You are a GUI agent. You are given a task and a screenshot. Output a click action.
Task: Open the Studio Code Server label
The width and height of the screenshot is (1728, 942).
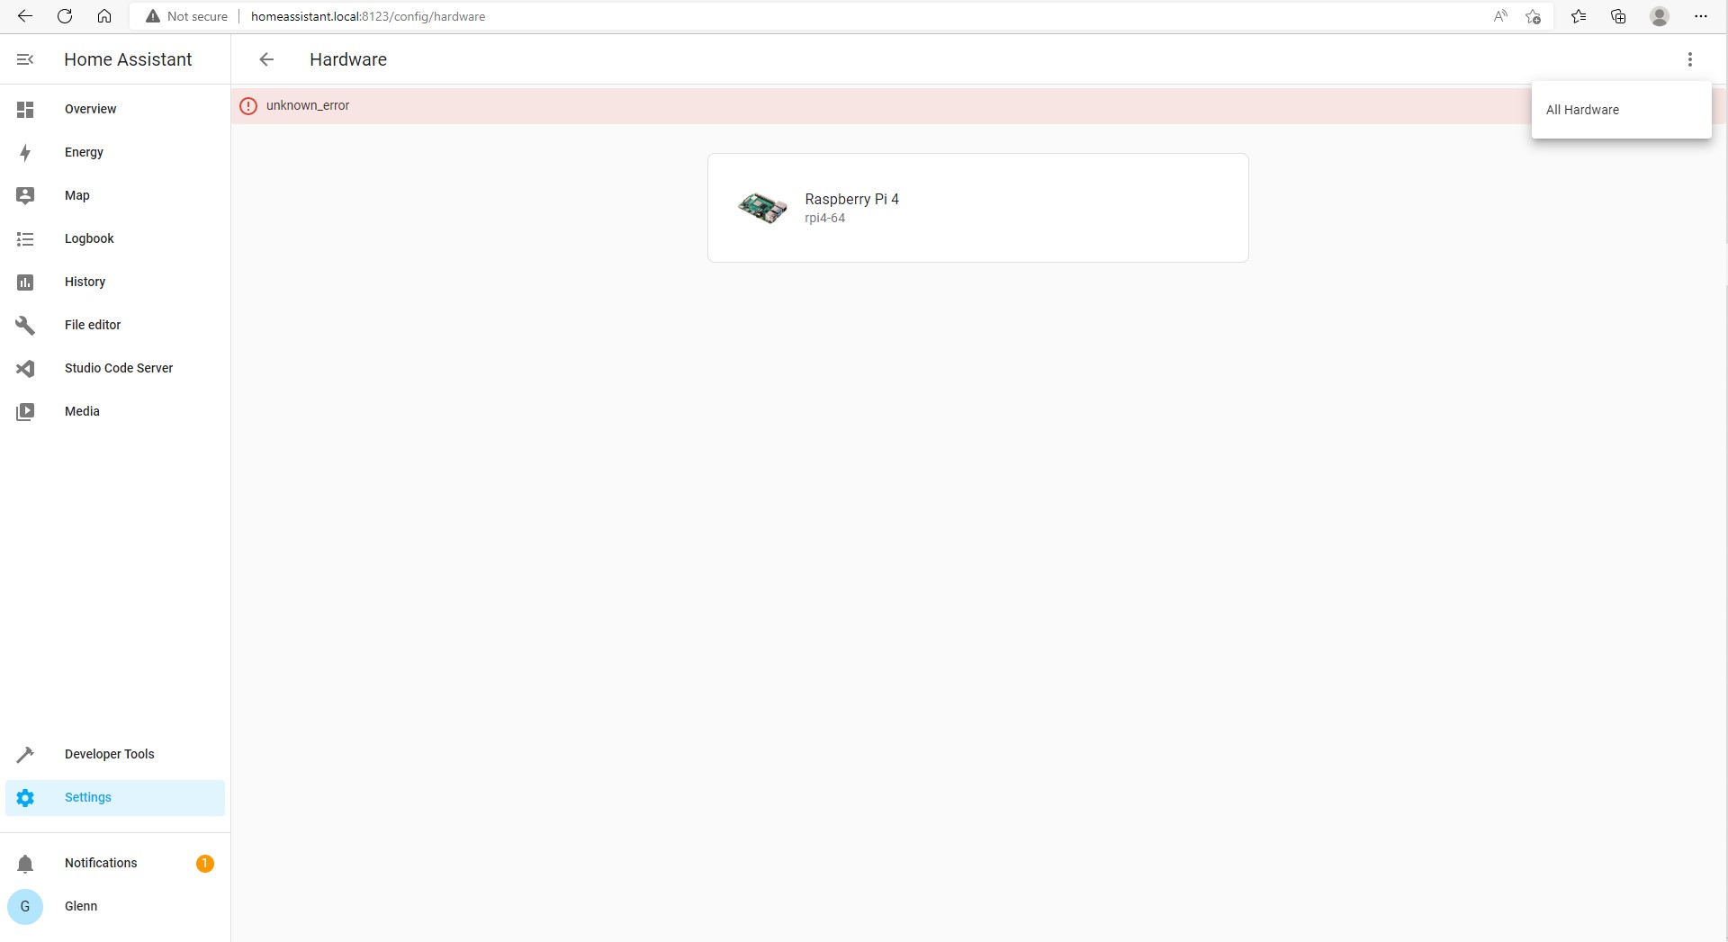coord(119,368)
